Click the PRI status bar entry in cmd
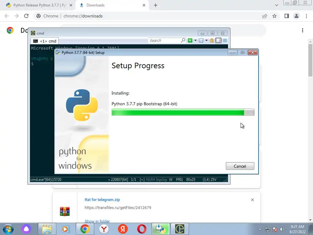The height and width of the screenshot is (235, 313). tap(179, 179)
